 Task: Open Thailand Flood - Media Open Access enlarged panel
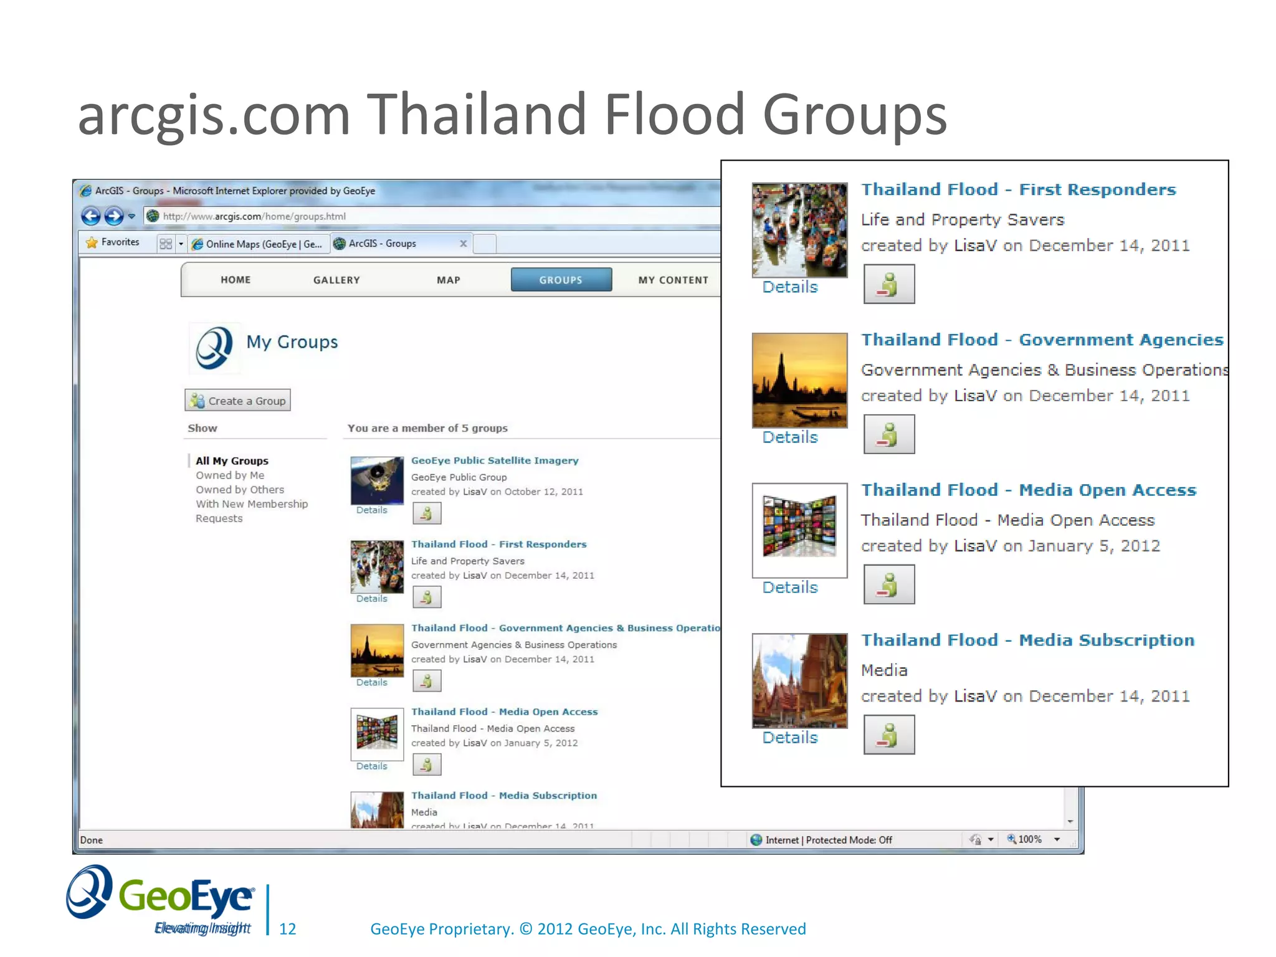click(x=1029, y=490)
